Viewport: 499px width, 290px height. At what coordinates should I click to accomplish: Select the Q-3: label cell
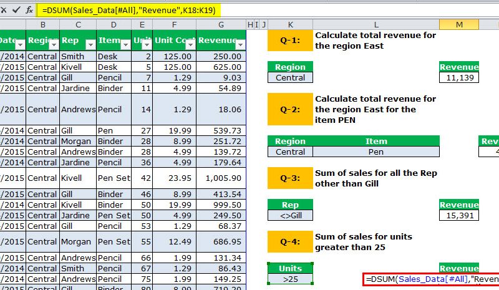tap(290, 178)
